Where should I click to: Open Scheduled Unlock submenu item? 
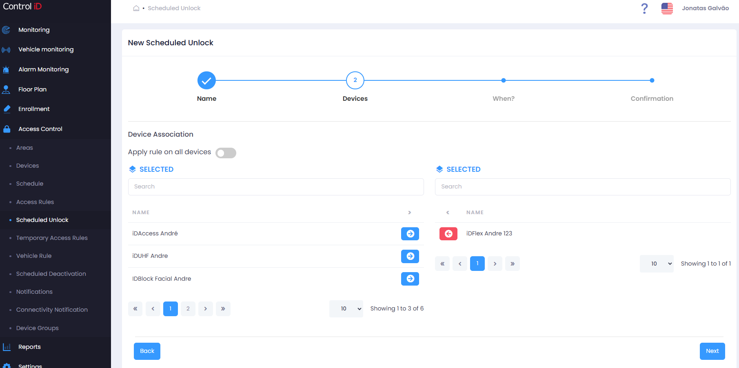(x=42, y=220)
